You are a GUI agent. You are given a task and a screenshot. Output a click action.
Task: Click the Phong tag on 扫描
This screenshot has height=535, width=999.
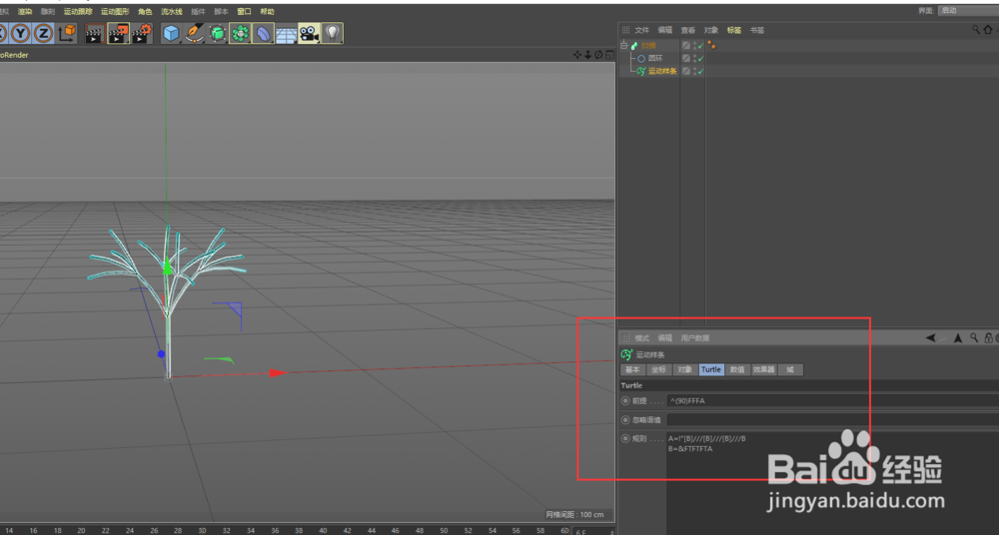(711, 45)
